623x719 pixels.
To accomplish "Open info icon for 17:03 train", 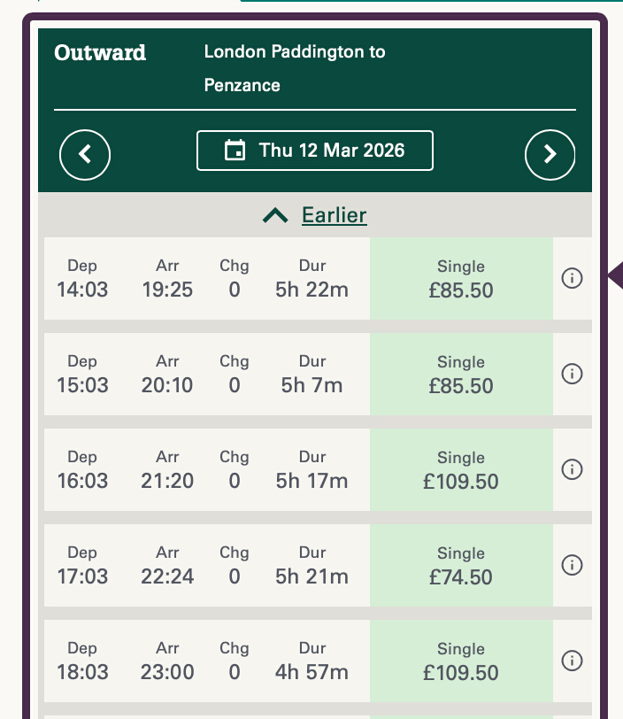I will (x=573, y=565).
